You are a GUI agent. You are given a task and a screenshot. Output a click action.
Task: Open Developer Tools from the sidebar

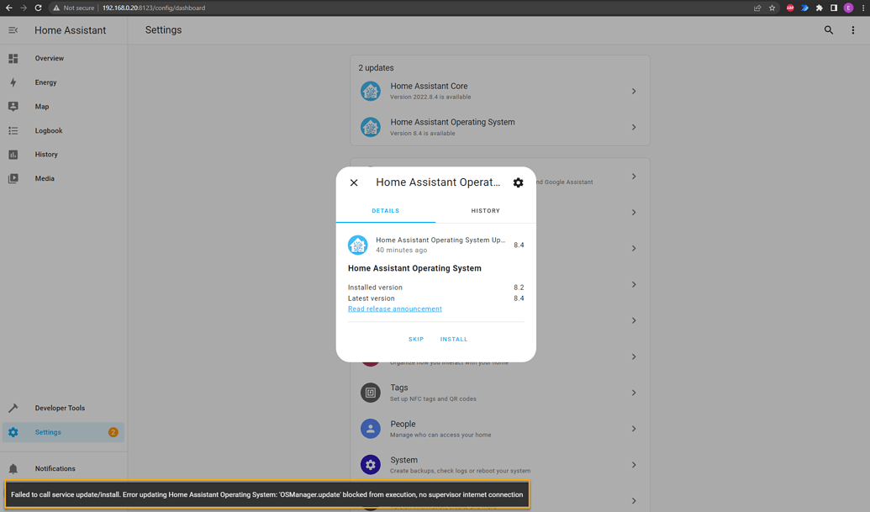[13, 408]
